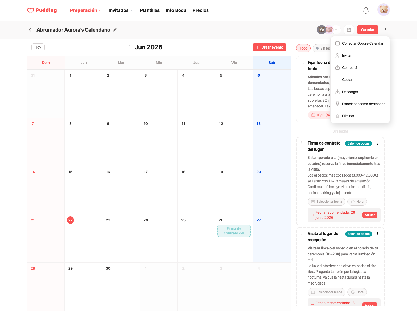This screenshot has width=417, height=313.
Task: Edit calendar title with pencil icon
Action: (x=115, y=30)
